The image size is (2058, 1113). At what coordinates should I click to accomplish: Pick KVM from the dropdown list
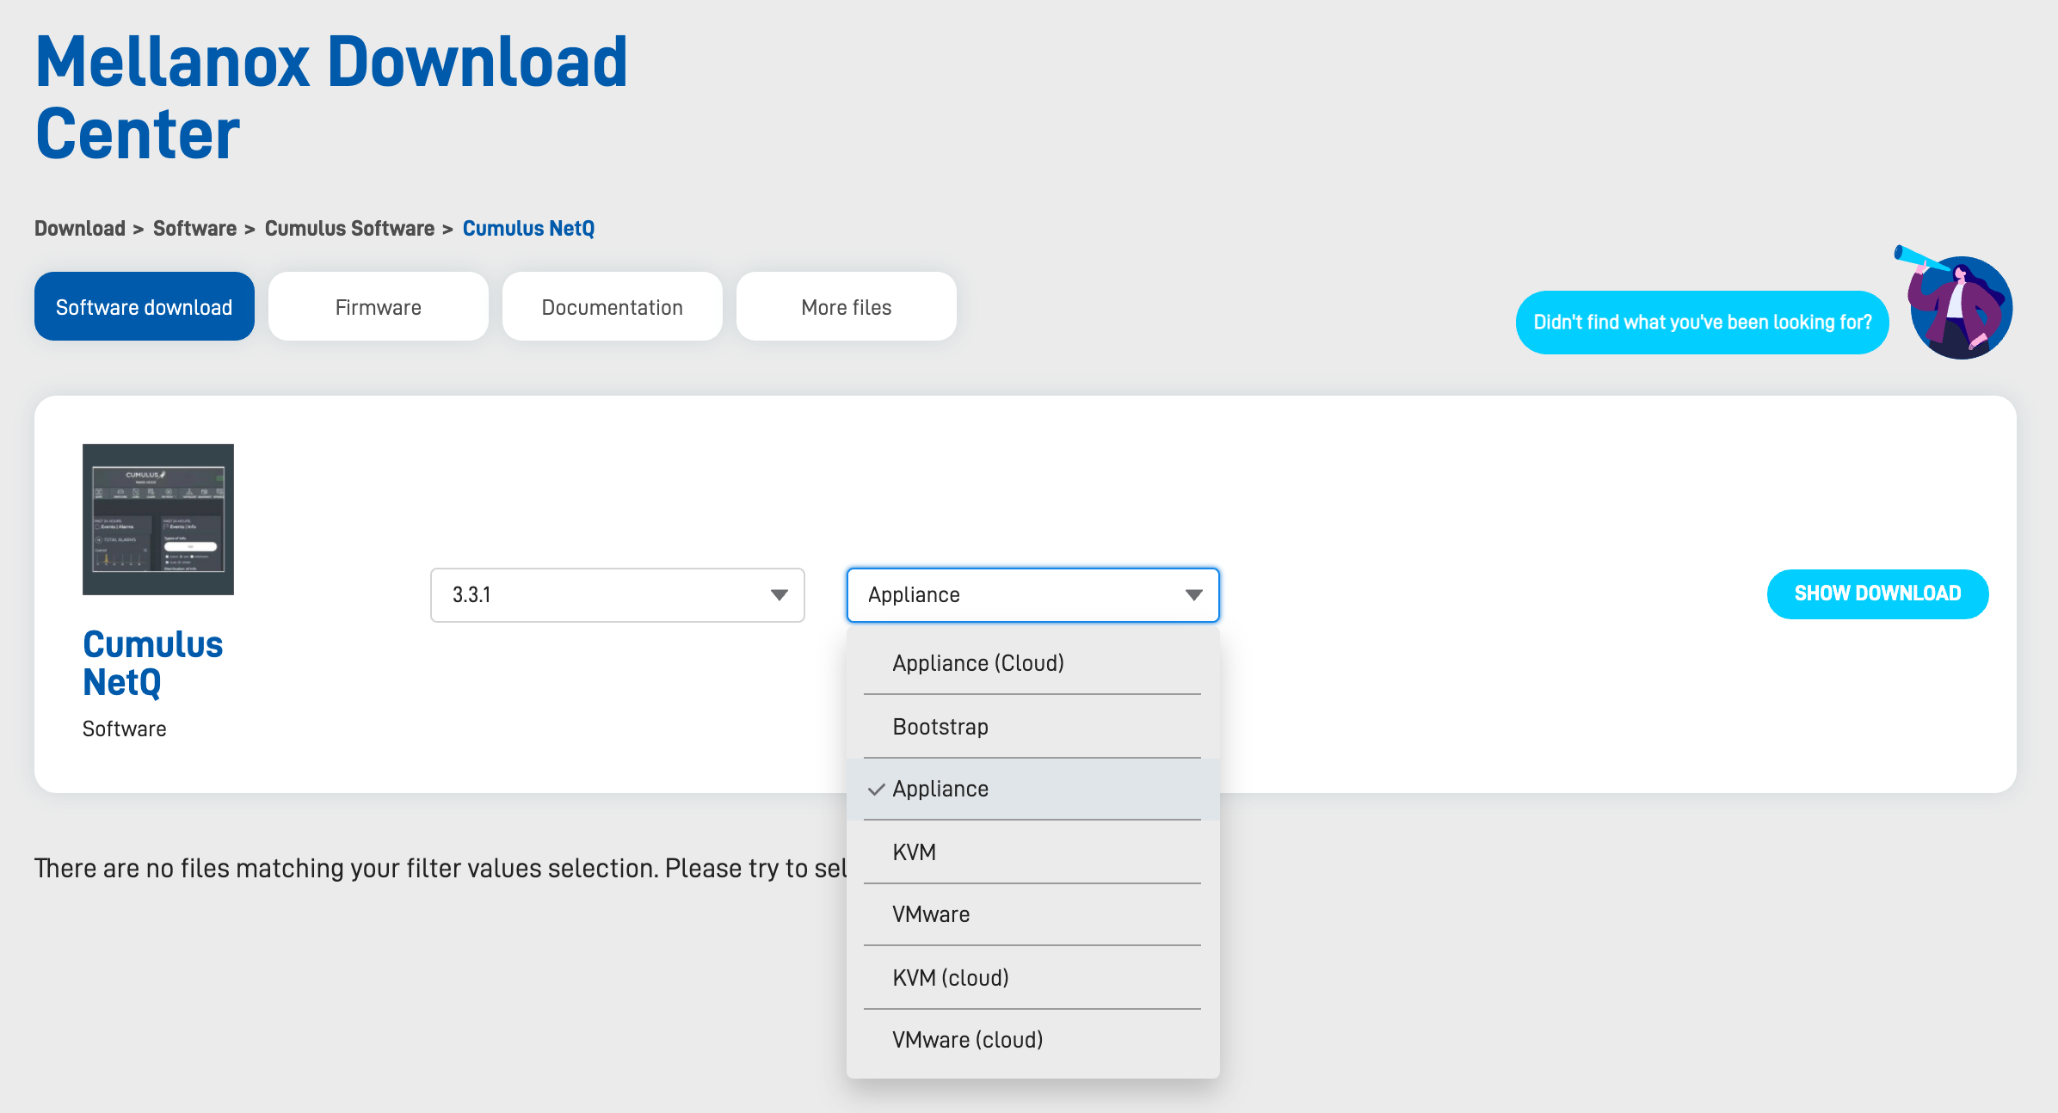click(x=914, y=852)
